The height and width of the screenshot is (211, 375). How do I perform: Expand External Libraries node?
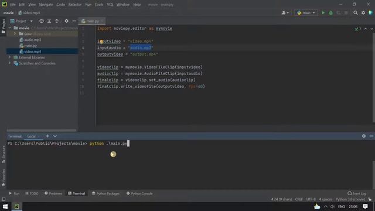pos(10,57)
